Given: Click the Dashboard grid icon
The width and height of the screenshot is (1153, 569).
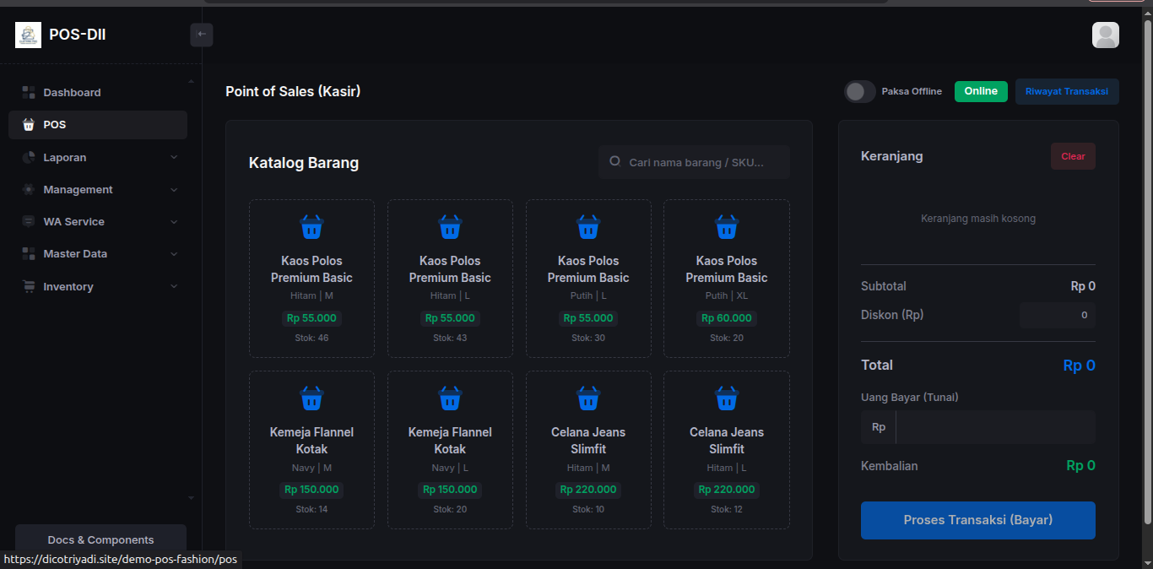Looking at the screenshot, I should coord(29,93).
